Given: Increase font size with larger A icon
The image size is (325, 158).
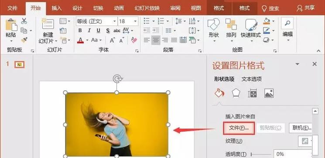Looking at the screenshot, I should (113, 40).
